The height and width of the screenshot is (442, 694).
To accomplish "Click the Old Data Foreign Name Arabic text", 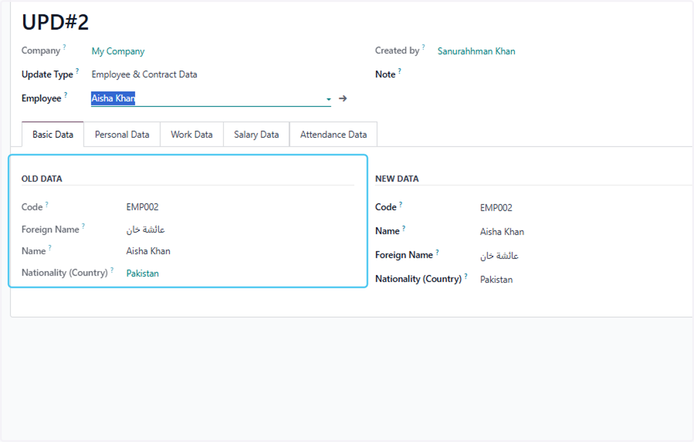I will pos(146,229).
